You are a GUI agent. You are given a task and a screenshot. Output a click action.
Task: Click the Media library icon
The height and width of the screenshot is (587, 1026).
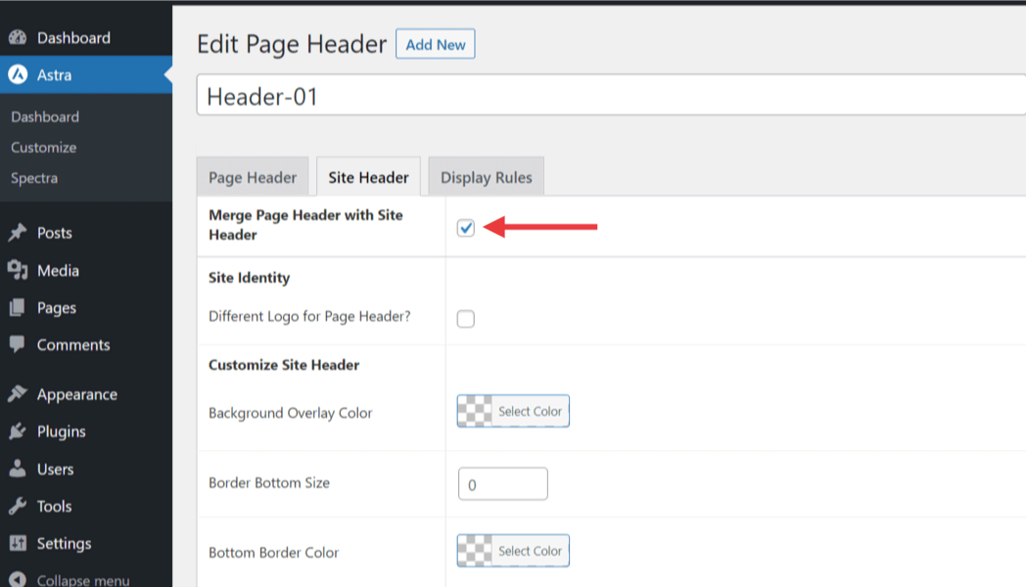click(x=18, y=270)
